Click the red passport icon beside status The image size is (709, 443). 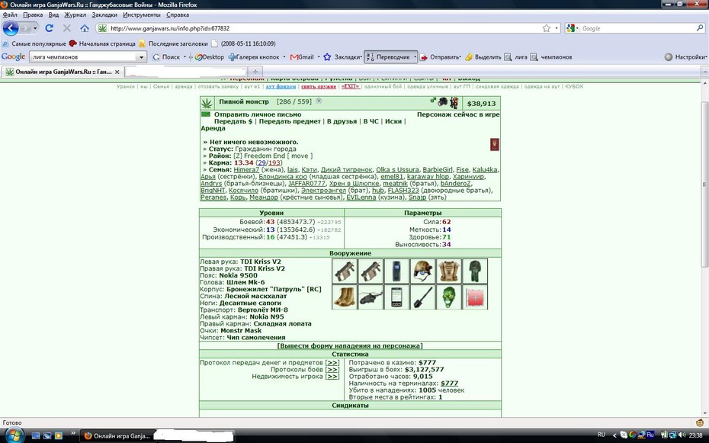coord(494,145)
